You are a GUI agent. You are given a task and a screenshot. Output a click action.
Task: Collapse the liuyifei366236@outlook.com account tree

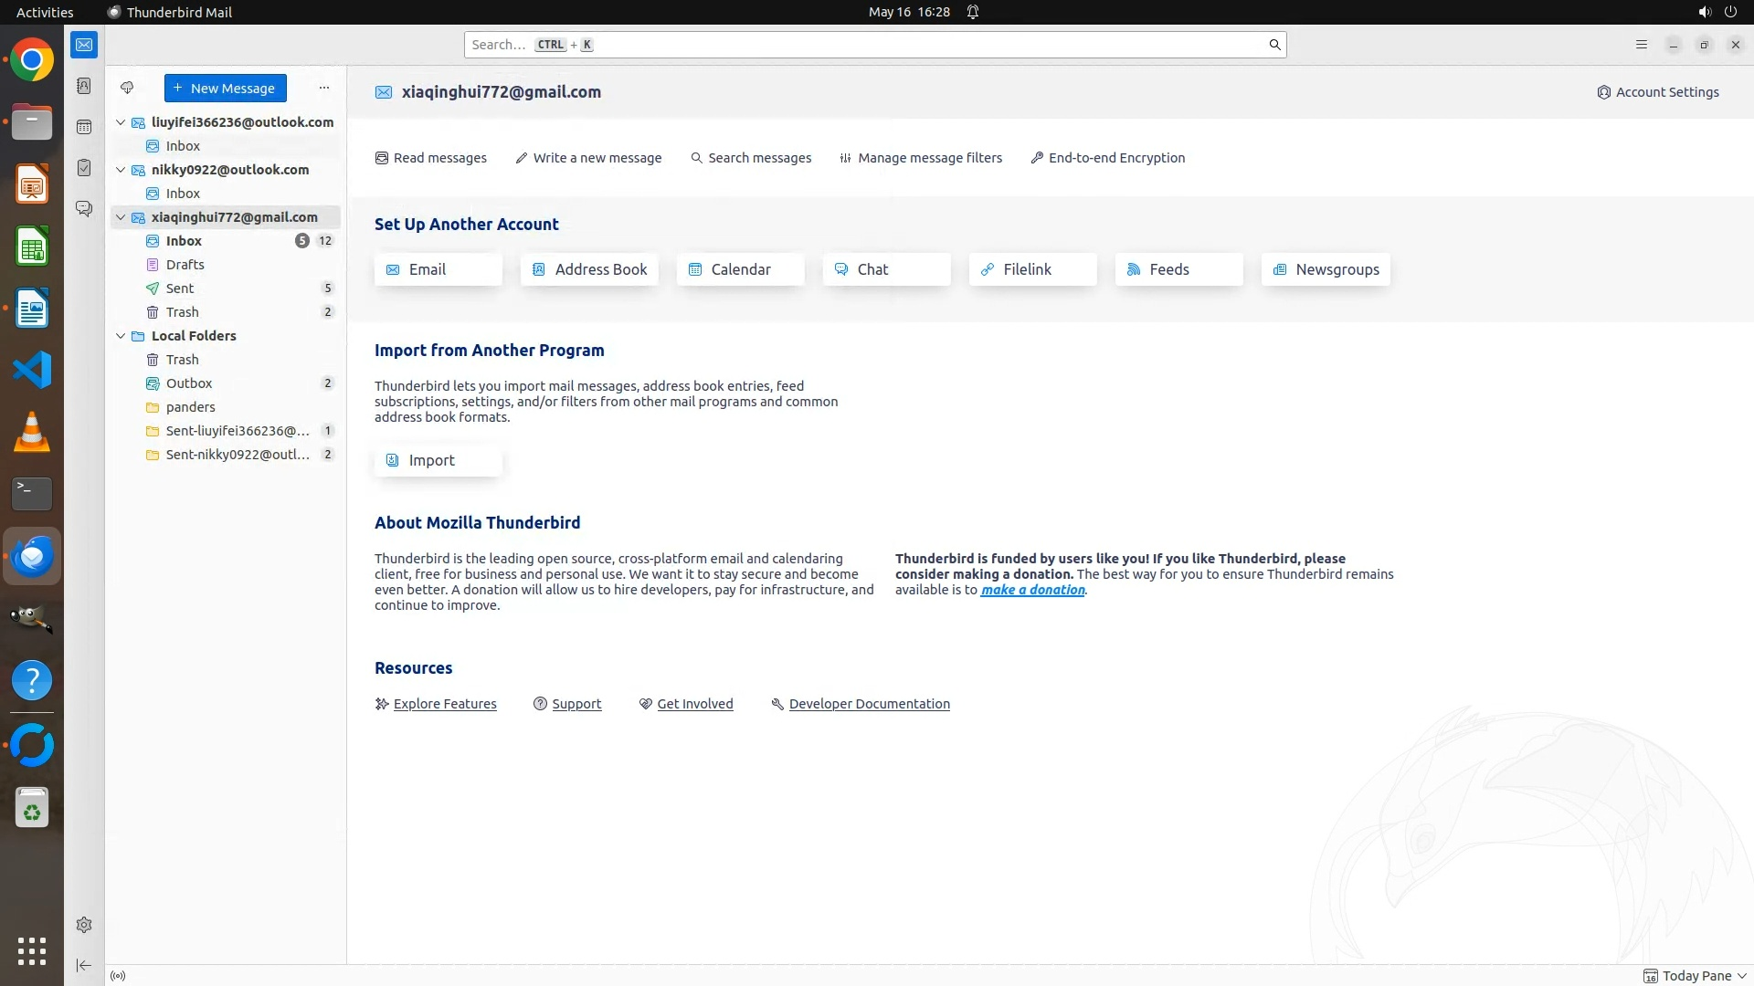[x=121, y=122]
